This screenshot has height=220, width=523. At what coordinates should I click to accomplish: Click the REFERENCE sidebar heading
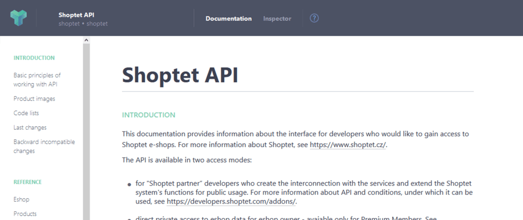point(28,182)
